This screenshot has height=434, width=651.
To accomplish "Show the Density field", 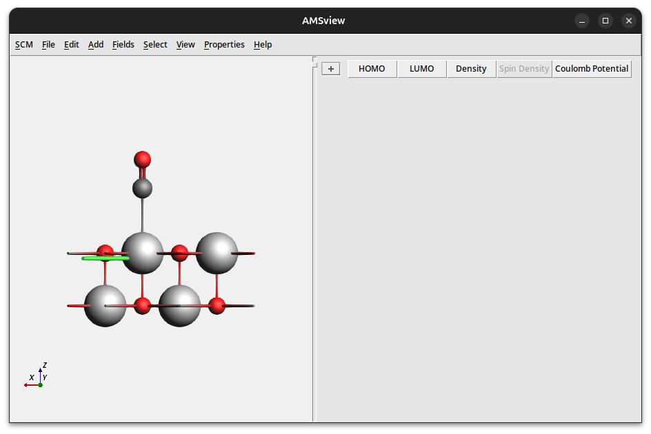I will tap(471, 69).
